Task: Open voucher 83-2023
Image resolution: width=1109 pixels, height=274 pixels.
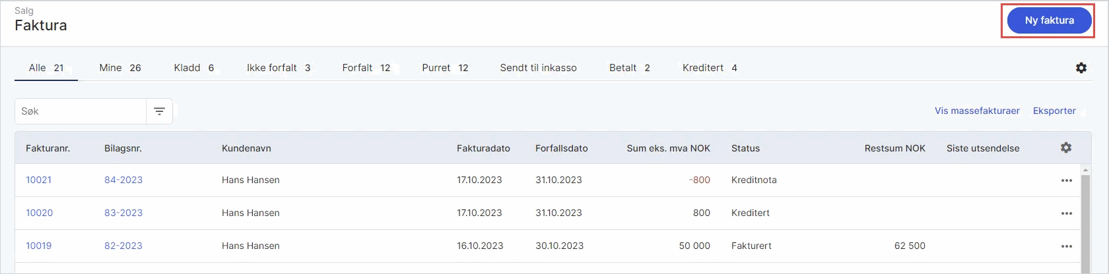Action: click(x=123, y=213)
